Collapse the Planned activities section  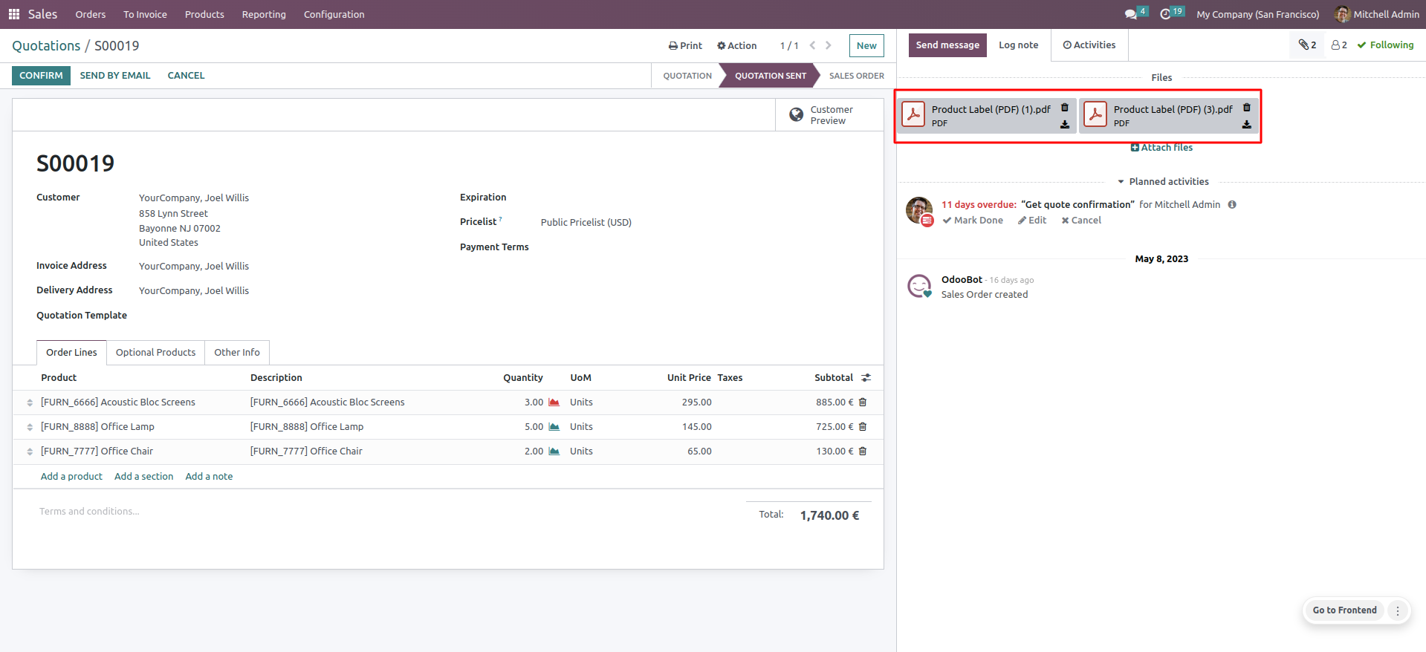1163,182
